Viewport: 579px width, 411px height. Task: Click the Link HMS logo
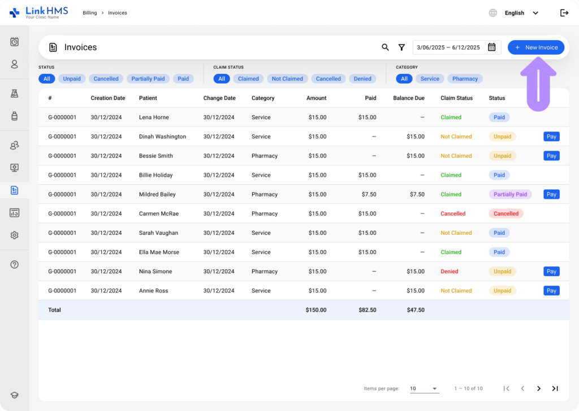[39, 12]
